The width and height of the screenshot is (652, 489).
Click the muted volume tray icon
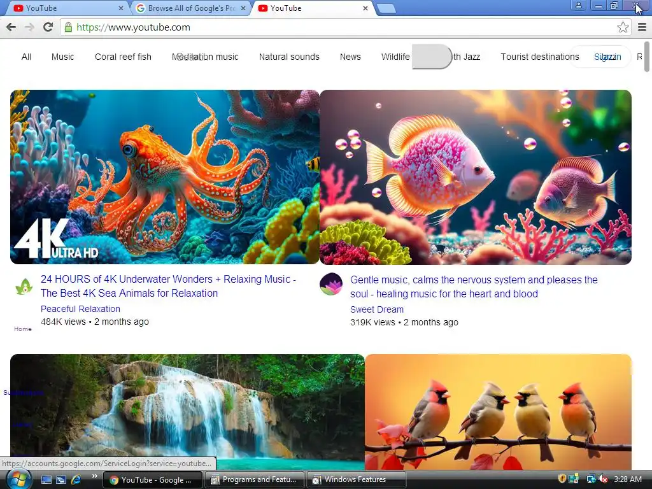tap(602, 479)
